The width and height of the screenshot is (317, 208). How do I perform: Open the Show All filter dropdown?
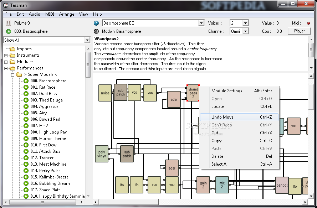click(x=87, y=40)
